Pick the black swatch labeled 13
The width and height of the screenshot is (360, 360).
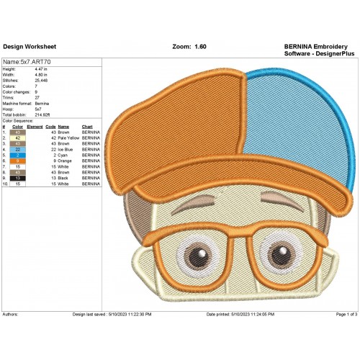[x=18, y=179]
